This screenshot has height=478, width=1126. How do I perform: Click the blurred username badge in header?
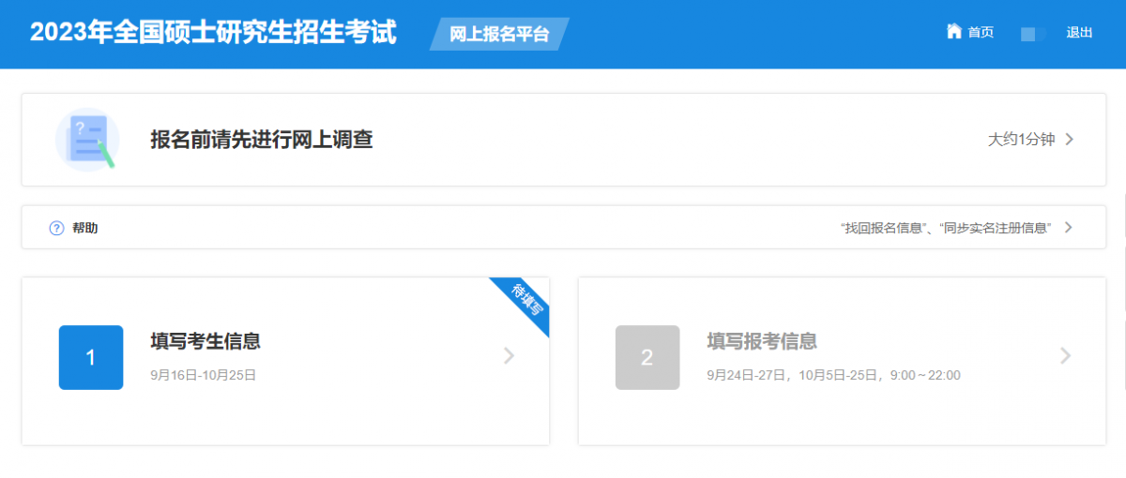point(1033,34)
